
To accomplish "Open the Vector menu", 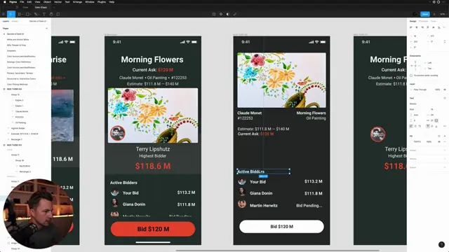I will point(58,2).
